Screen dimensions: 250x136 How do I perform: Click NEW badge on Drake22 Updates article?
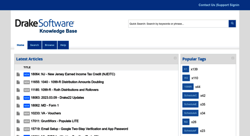click(x=27, y=98)
